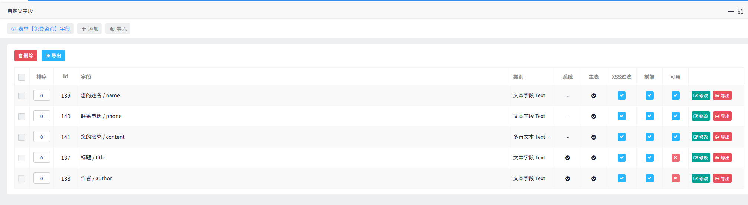The height and width of the screenshot is (205, 748).
Task: Click 修改 edit icon for the name field
Action: coord(700,95)
